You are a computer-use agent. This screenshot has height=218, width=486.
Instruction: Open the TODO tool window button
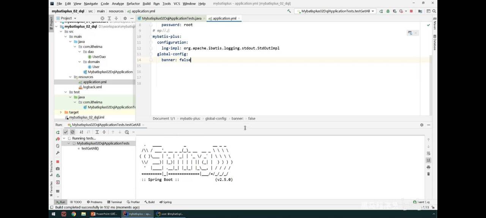76,202
